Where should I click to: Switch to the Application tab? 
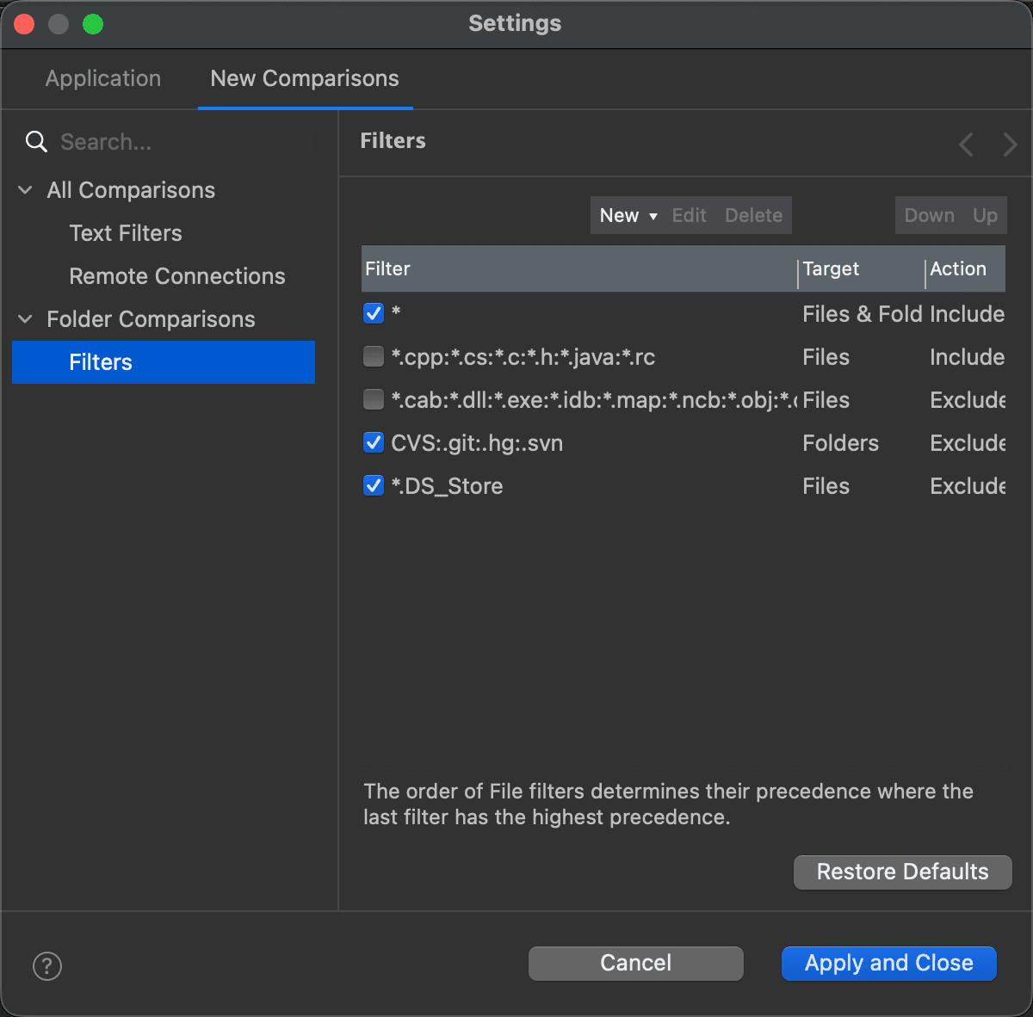coord(103,78)
